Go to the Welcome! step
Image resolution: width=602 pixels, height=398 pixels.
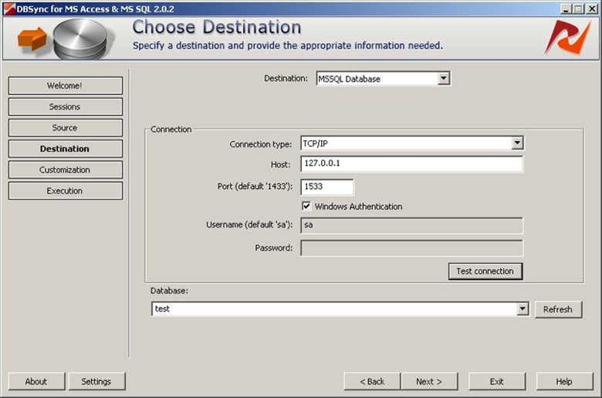pyautogui.click(x=66, y=86)
